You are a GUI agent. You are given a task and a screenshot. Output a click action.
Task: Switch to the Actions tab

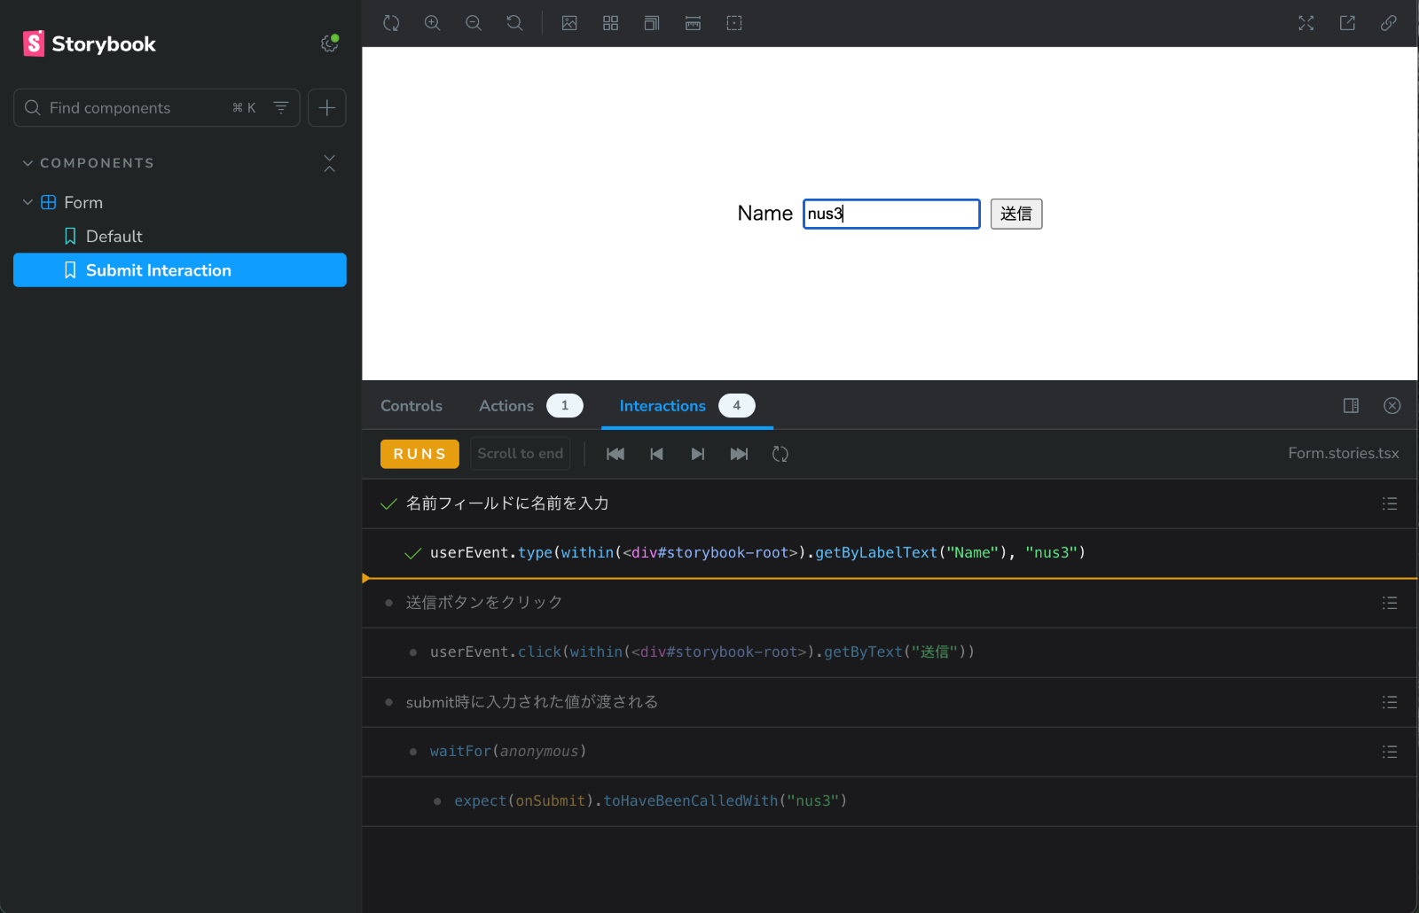point(506,406)
